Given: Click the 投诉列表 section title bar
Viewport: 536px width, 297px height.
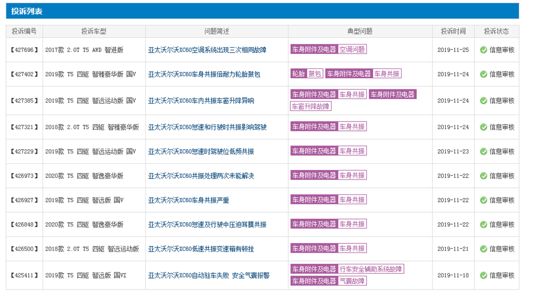Looking at the screenshot, I should pos(262,11).
